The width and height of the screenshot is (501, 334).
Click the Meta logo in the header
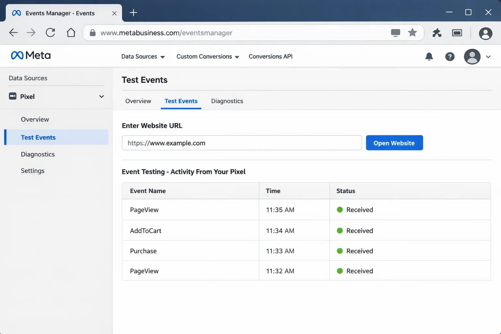[30, 55]
